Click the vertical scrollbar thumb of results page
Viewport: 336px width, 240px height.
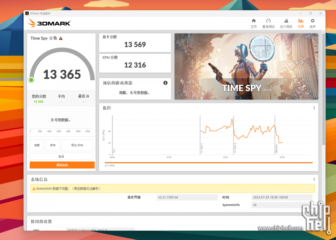[324, 89]
